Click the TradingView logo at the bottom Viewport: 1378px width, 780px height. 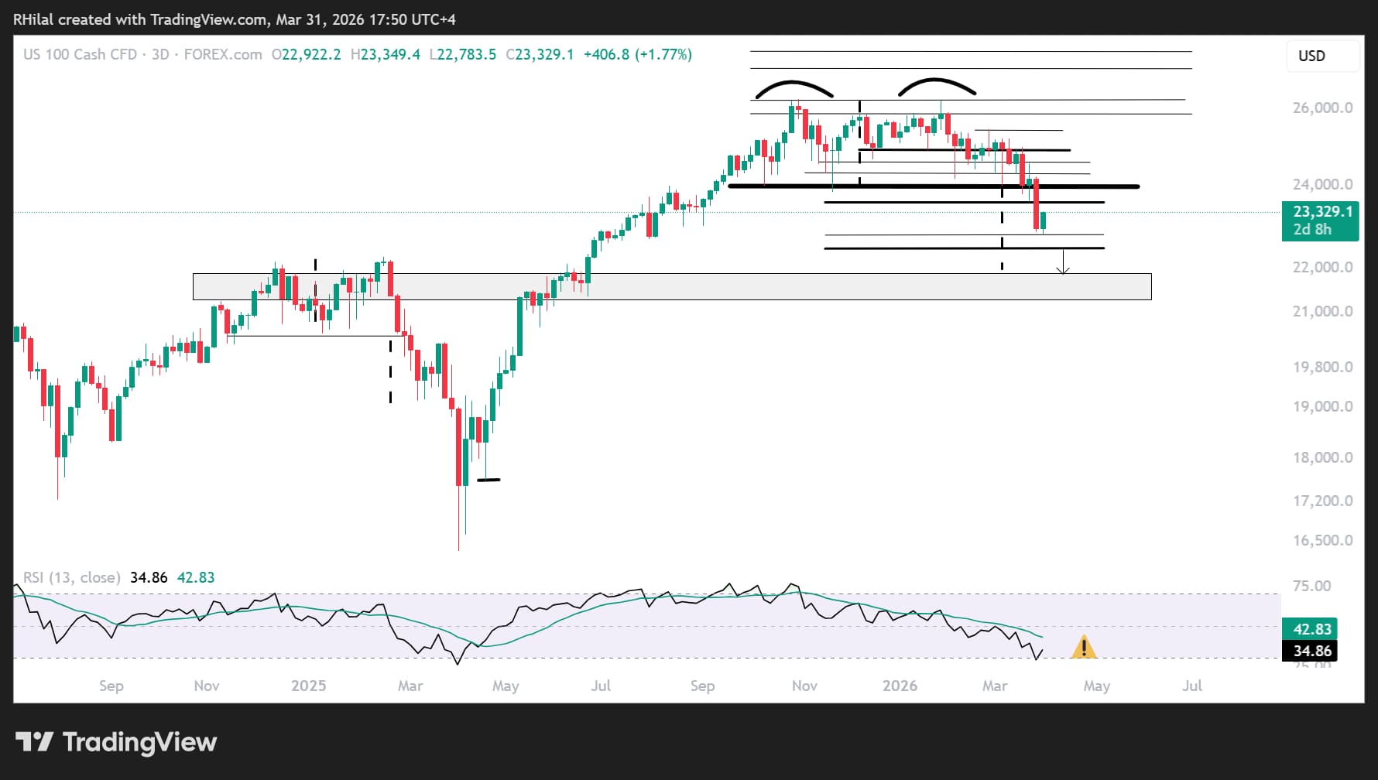[x=116, y=742]
